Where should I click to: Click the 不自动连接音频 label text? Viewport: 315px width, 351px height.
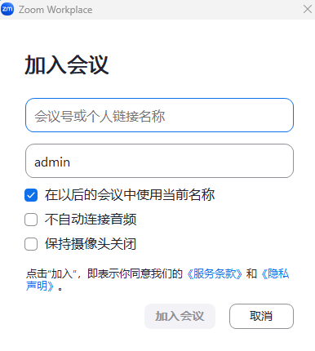(x=91, y=220)
